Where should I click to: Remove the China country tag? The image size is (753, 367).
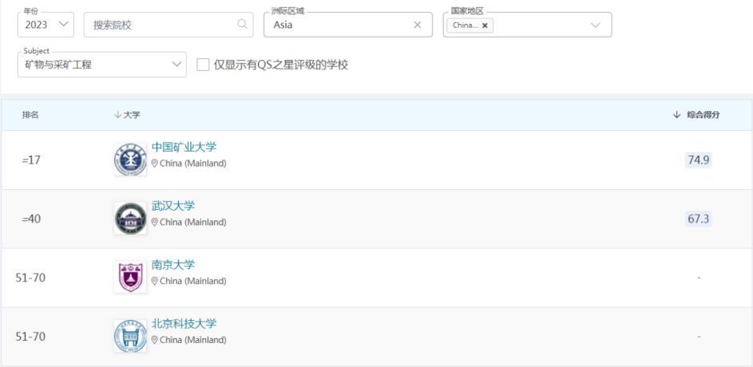pyautogui.click(x=485, y=26)
